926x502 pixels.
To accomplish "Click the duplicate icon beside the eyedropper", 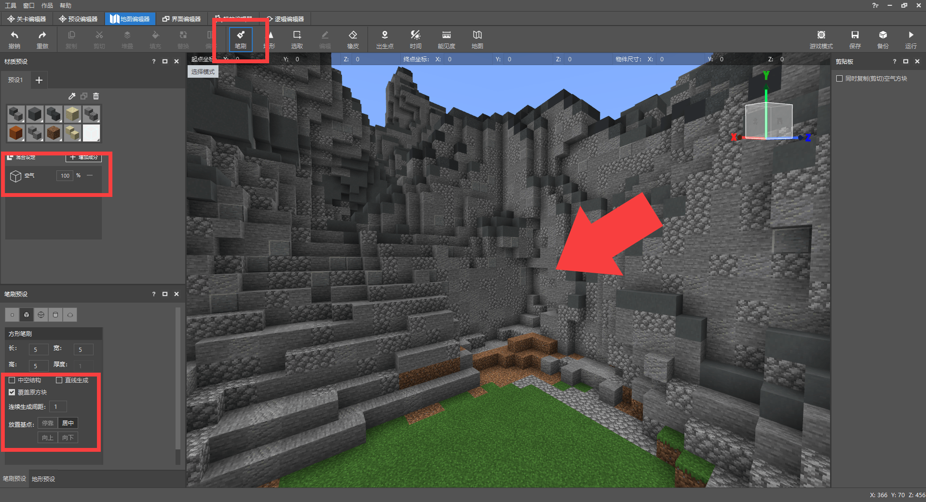I will click(84, 96).
